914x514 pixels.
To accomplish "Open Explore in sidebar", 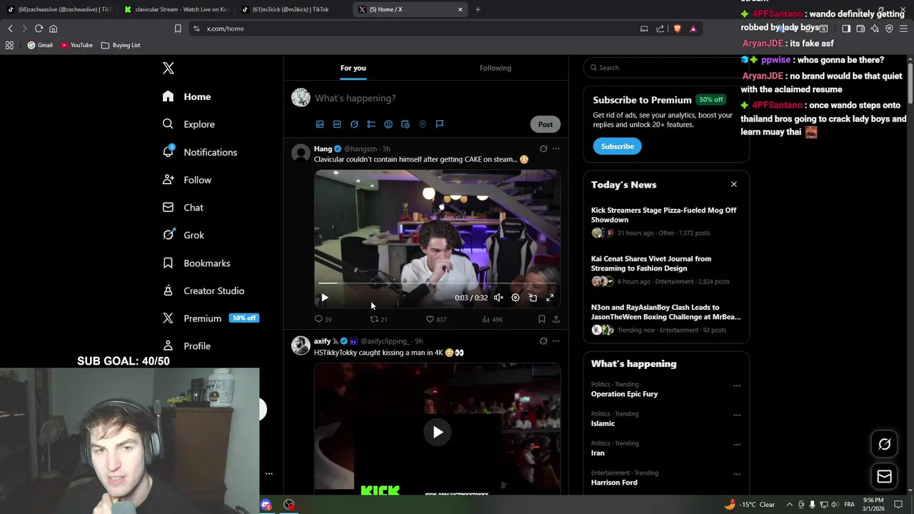I will (x=189, y=124).
